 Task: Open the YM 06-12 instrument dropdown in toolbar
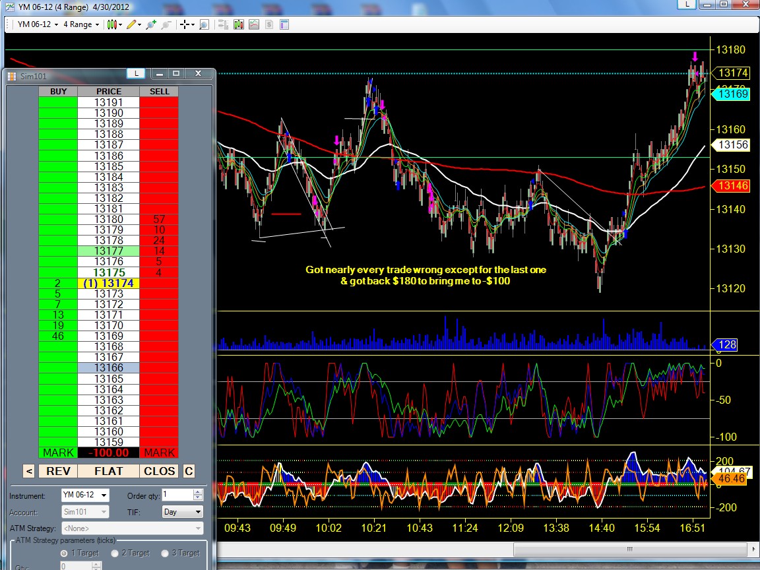tap(38, 24)
